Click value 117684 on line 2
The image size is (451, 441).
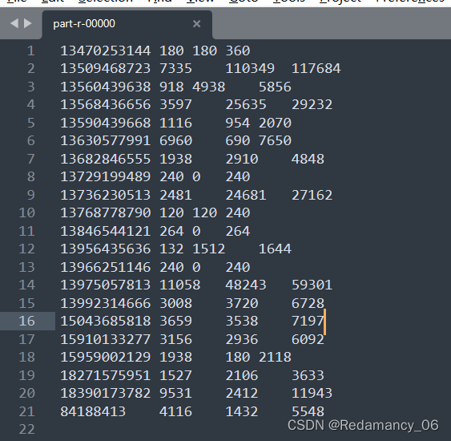coord(316,68)
